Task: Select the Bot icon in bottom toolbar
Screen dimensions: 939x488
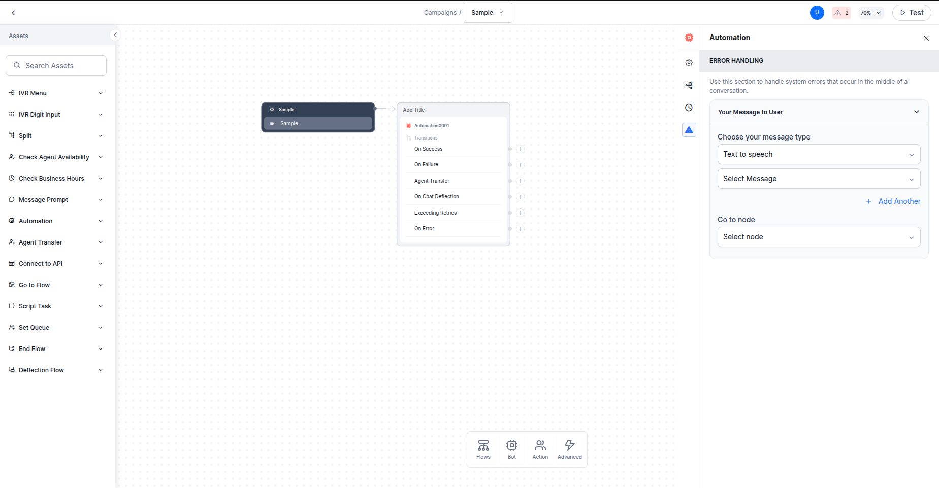Action: pos(511,449)
